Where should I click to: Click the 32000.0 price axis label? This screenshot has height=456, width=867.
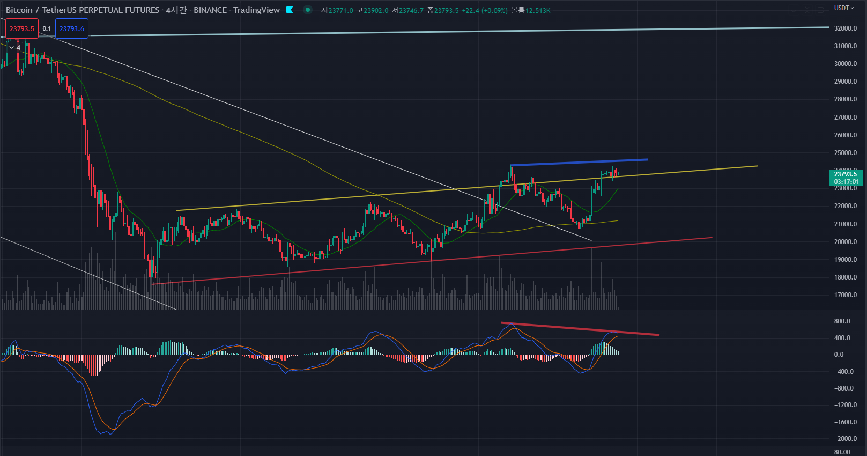coord(846,28)
